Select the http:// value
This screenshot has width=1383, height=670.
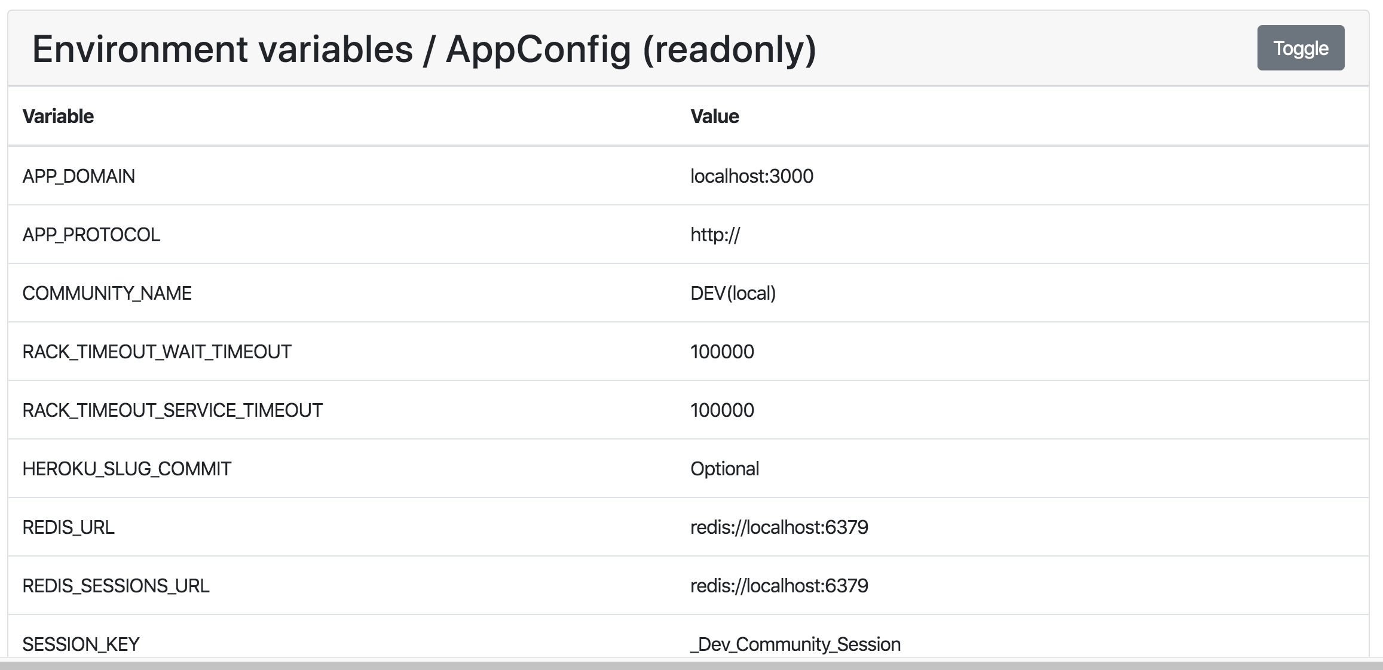[715, 235]
